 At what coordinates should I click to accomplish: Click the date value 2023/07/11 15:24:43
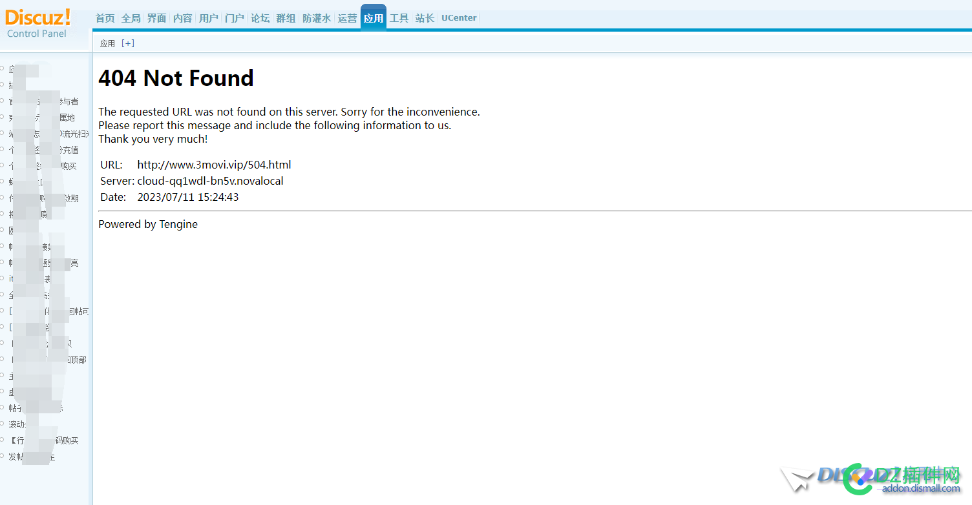click(x=187, y=197)
